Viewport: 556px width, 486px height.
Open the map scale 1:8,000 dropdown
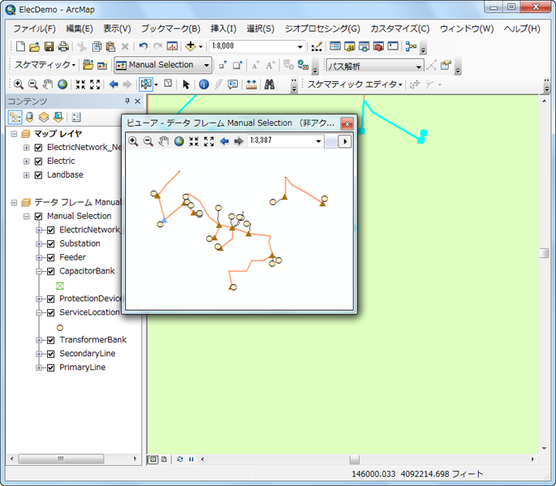[x=300, y=46]
